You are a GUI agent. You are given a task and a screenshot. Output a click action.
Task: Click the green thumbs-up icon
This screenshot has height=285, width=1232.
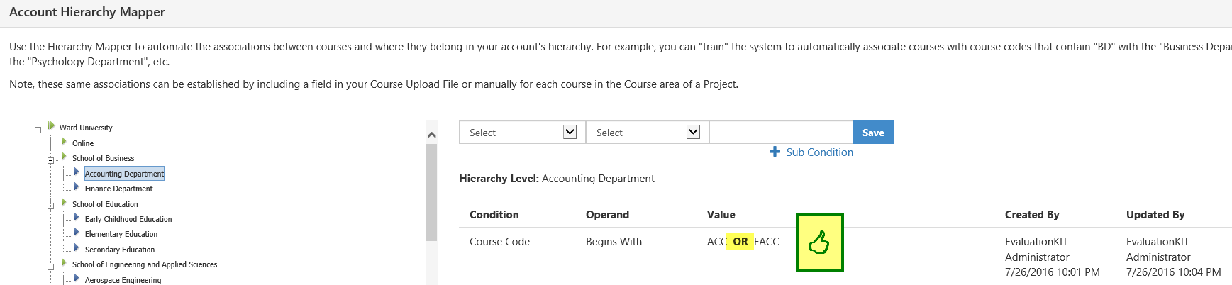819,242
